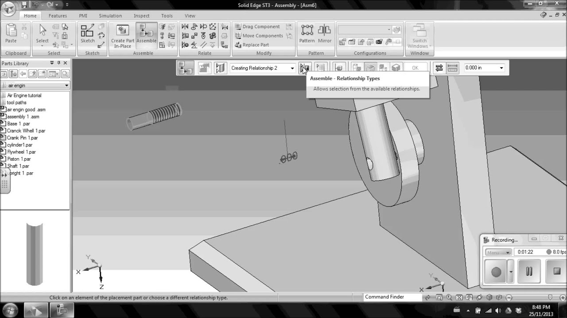Click the OK button on command bar
The width and height of the screenshot is (567, 318).
tap(415, 68)
